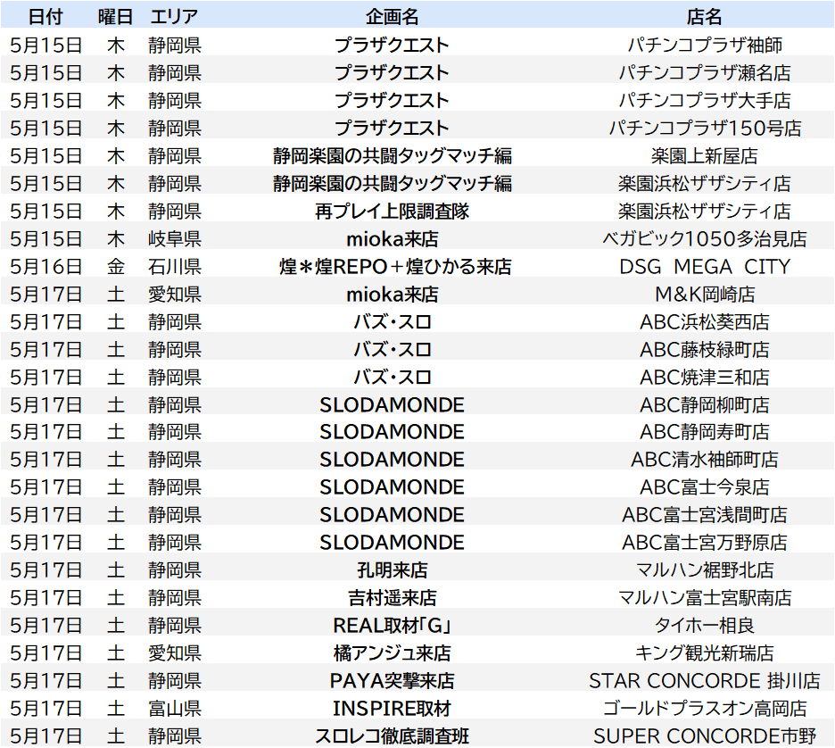Select store cell ゴールドプラスオン高岡店
The height and width of the screenshot is (748, 835).
coord(705,709)
